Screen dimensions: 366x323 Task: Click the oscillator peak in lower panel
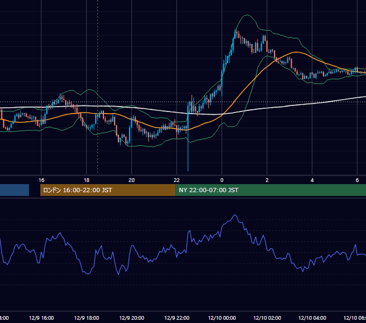235,215
